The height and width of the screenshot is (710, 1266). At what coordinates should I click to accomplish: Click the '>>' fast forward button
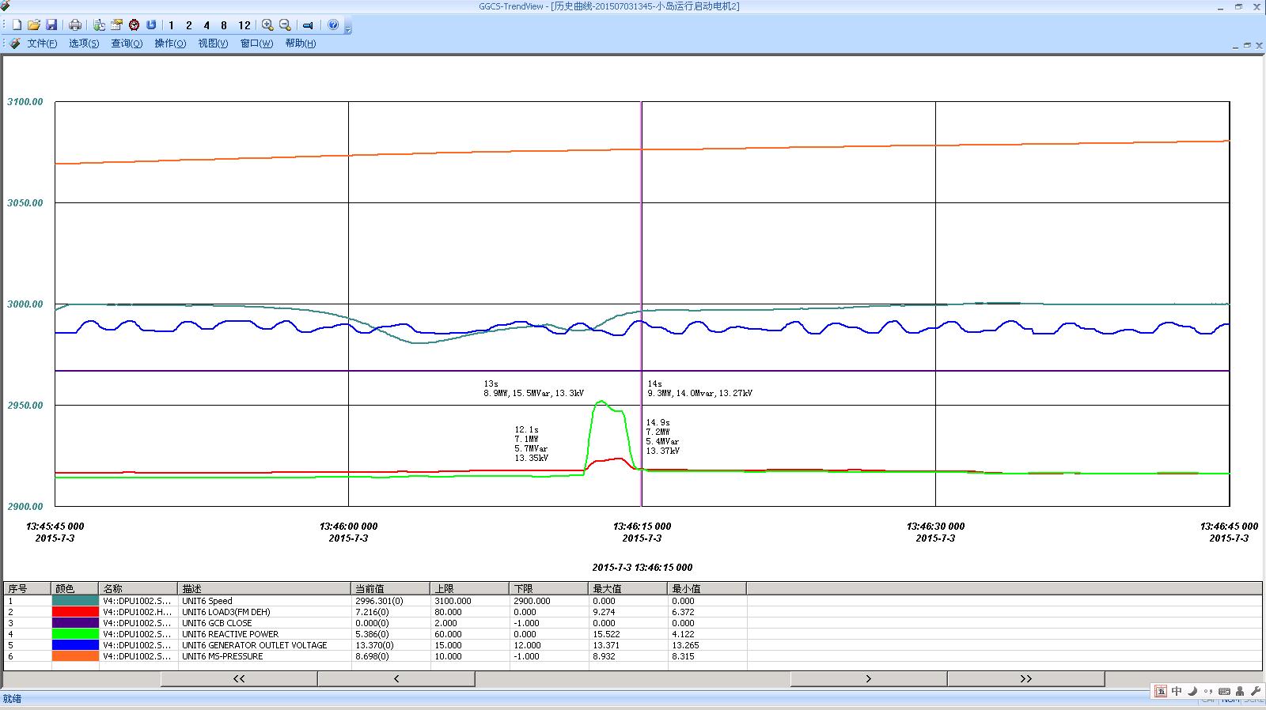coord(1026,679)
